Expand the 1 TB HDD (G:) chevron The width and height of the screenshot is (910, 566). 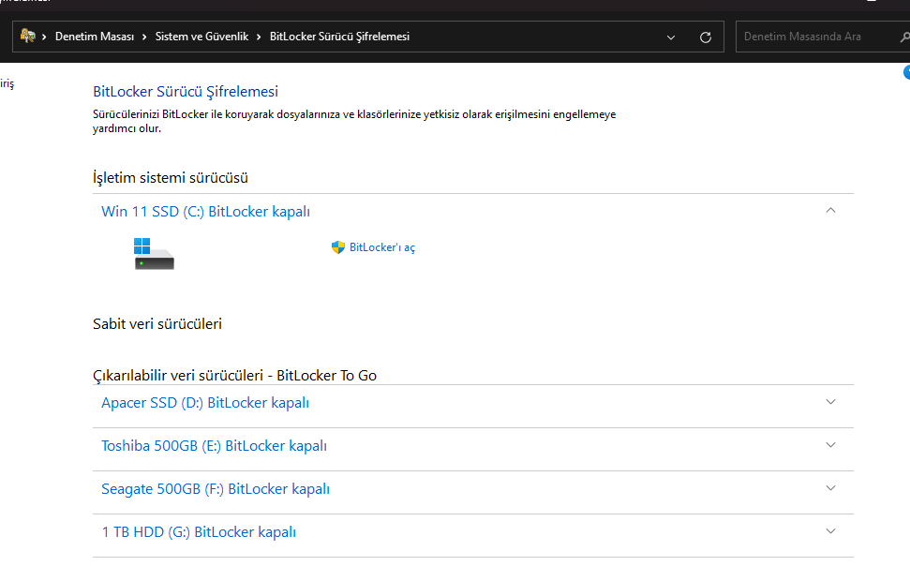pos(830,531)
